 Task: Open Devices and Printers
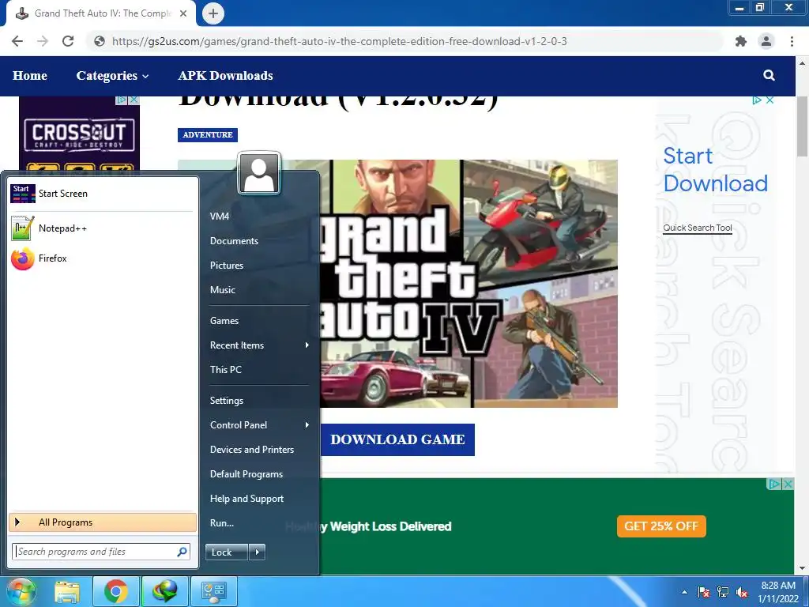click(x=252, y=450)
